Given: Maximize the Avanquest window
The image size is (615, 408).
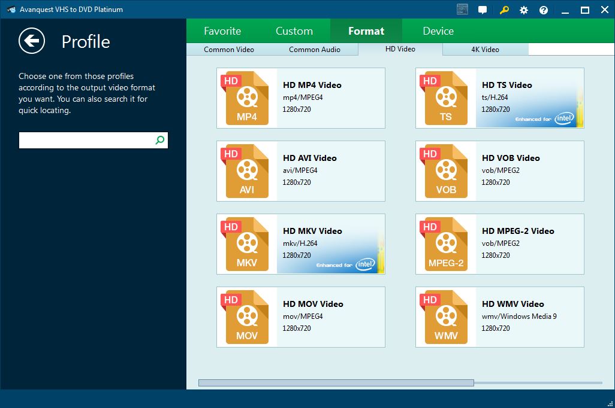Looking at the screenshot, I should [x=585, y=10].
